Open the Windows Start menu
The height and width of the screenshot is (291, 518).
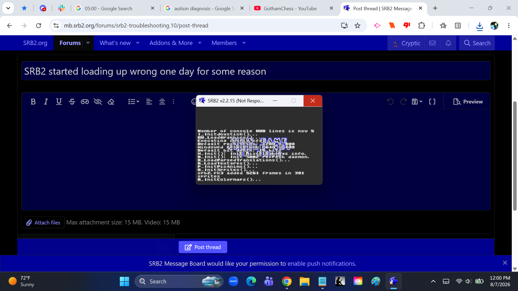click(x=124, y=282)
